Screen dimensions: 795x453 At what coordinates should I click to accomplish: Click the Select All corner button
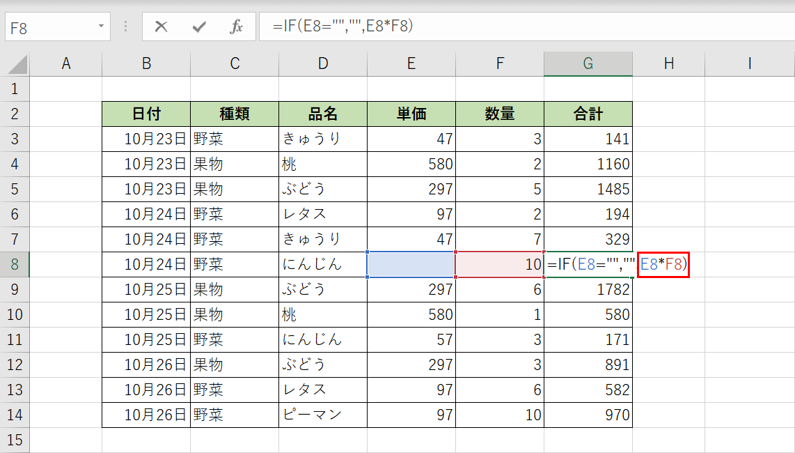click(x=15, y=63)
